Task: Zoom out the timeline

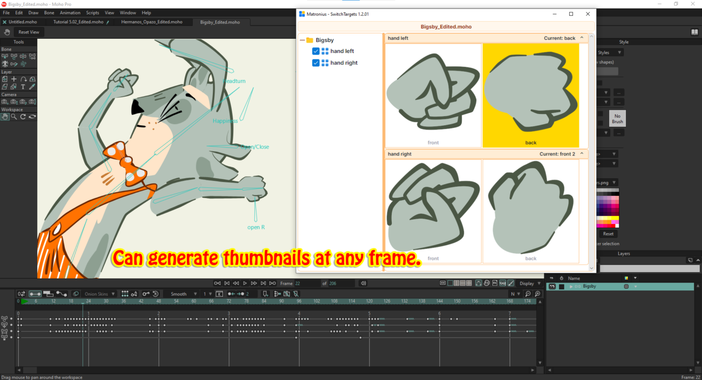Action: pos(529,294)
